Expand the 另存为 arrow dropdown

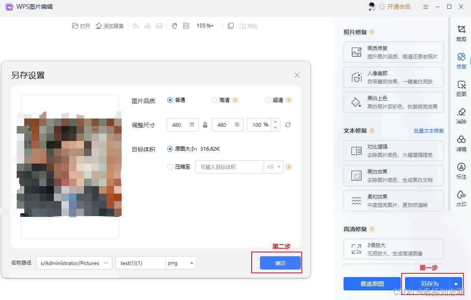tap(456, 284)
